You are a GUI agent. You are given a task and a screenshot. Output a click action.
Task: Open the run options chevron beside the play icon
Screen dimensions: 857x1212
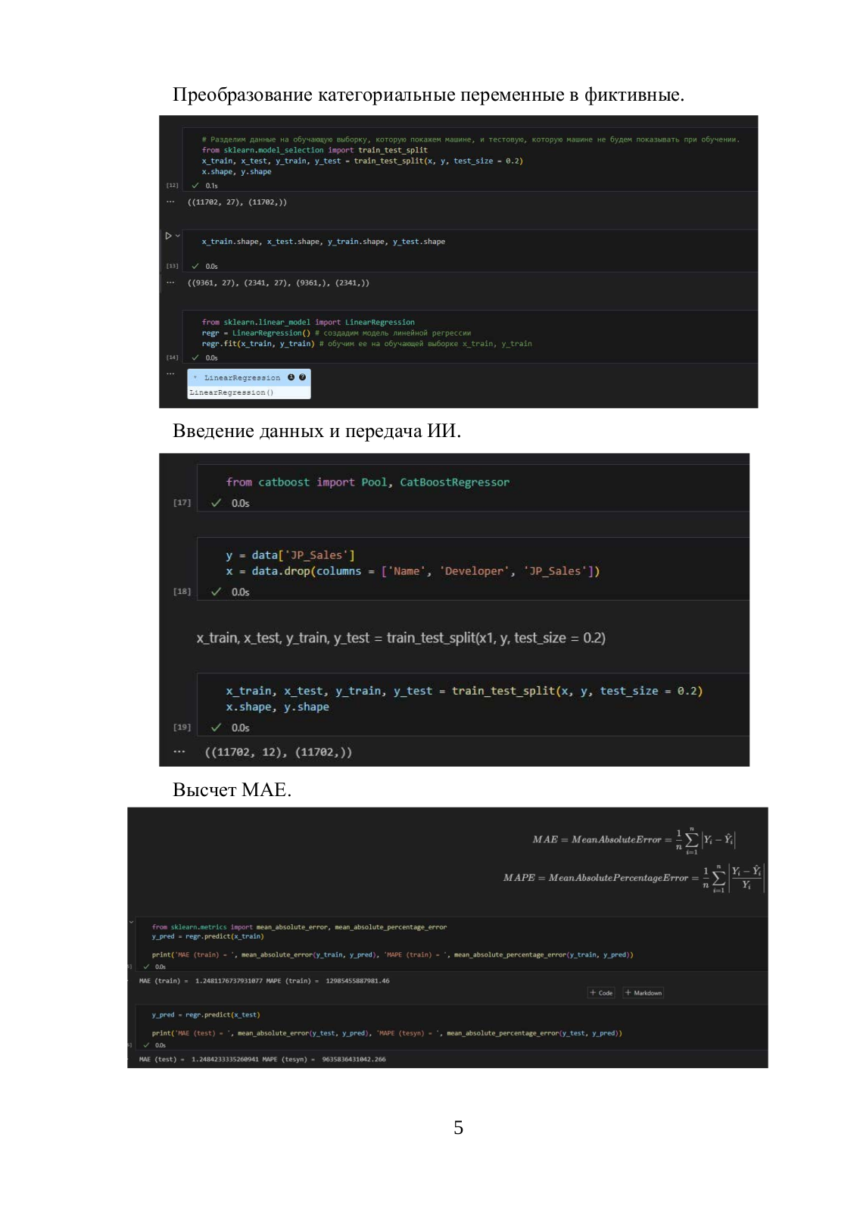pos(178,236)
